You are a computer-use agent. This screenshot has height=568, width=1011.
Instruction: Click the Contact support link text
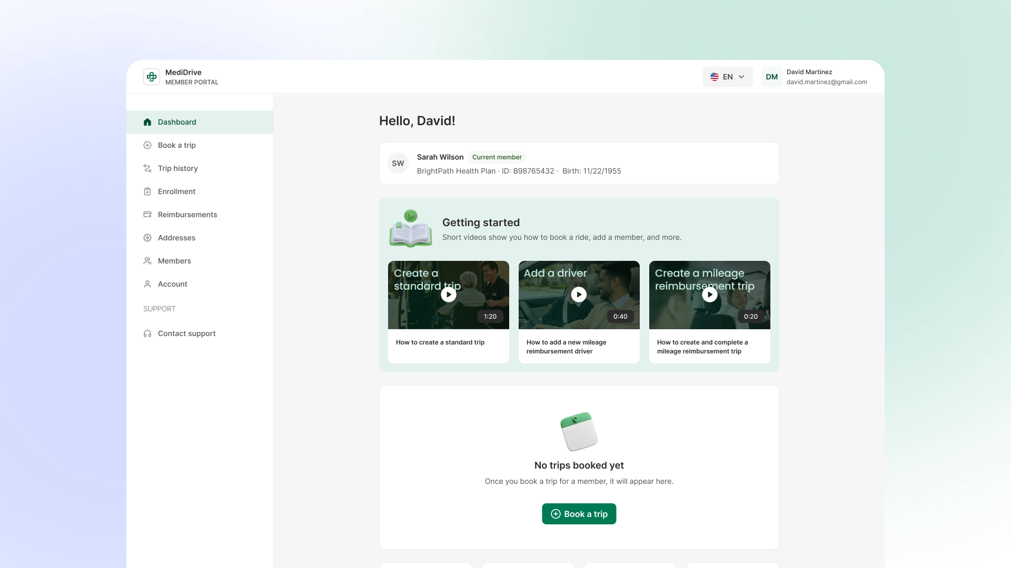click(186, 333)
